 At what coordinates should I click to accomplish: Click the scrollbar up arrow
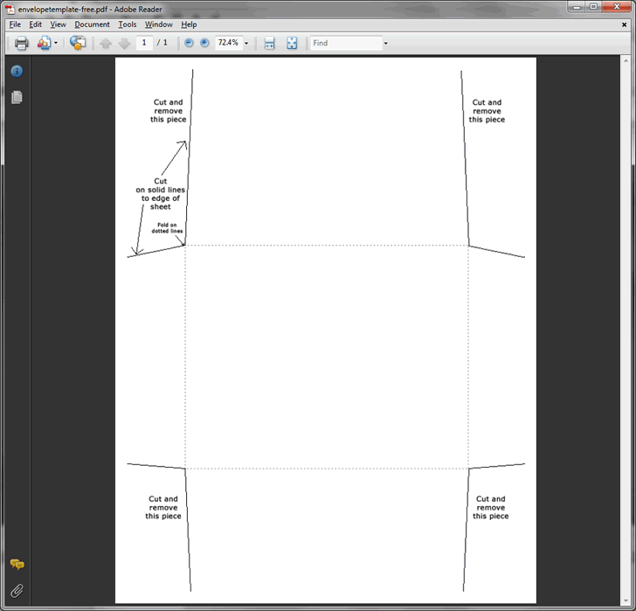click(626, 61)
